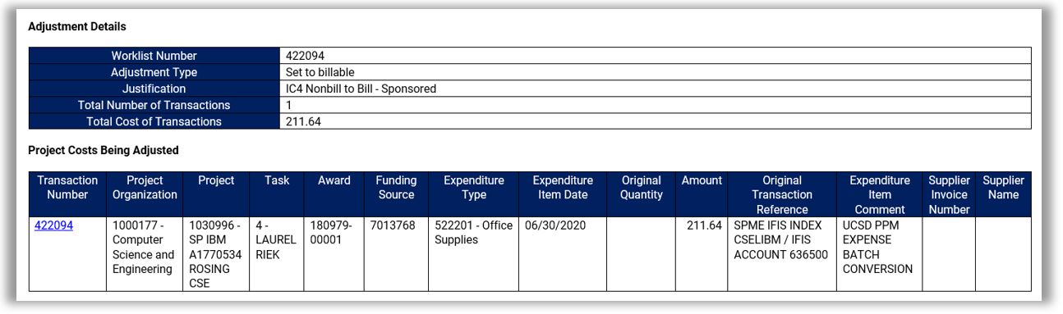Select the Supplier Invoice Number column header
1063x314 pixels.
[x=949, y=194]
